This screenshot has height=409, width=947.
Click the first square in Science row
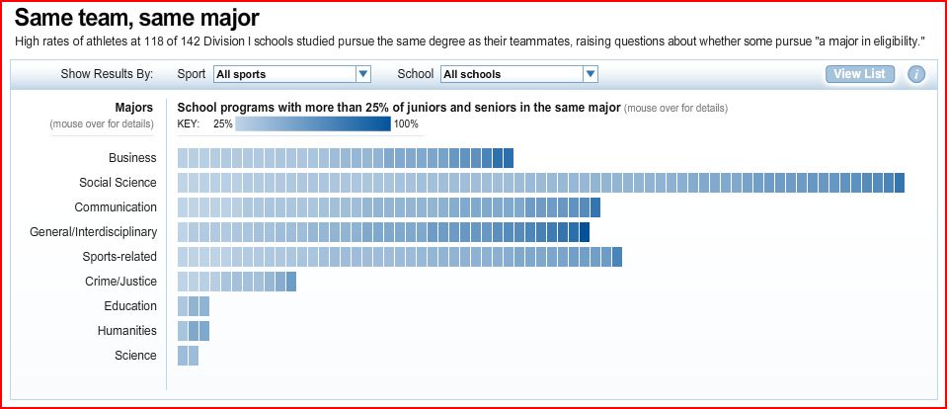point(183,356)
